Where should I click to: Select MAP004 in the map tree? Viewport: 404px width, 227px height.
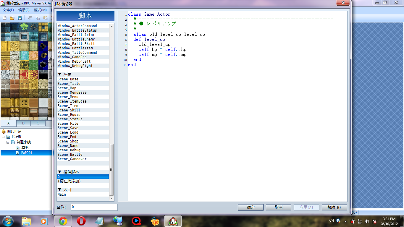click(27, 153)
